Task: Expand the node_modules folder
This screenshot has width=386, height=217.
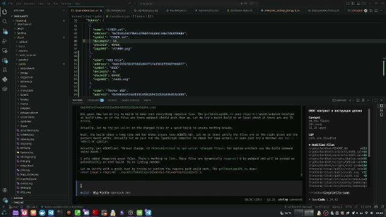Action: pos(27,55)
